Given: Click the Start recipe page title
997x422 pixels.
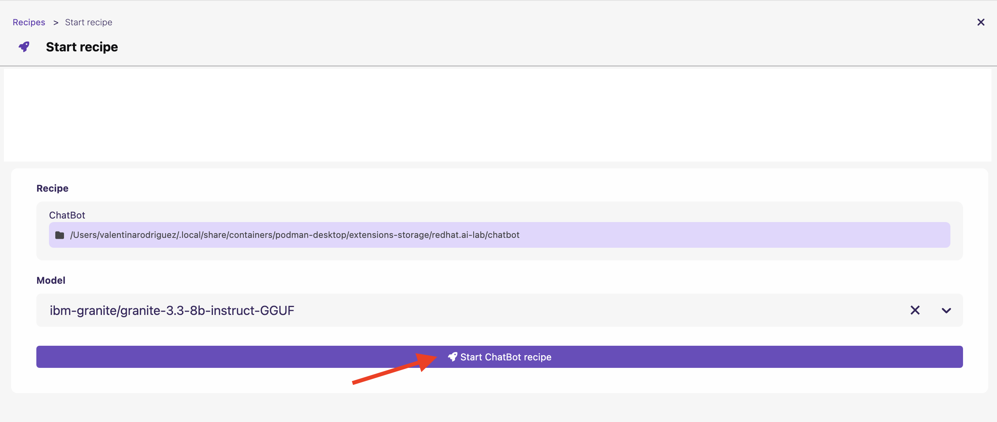Looking at the screenshot, I should point(82,47).
